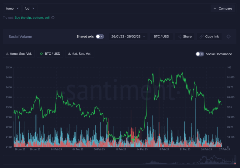Image resolution: width=240 pixels, height=168 pixels.
Task: Click the green line icon on BTC / USD chip
Action: 41,54
